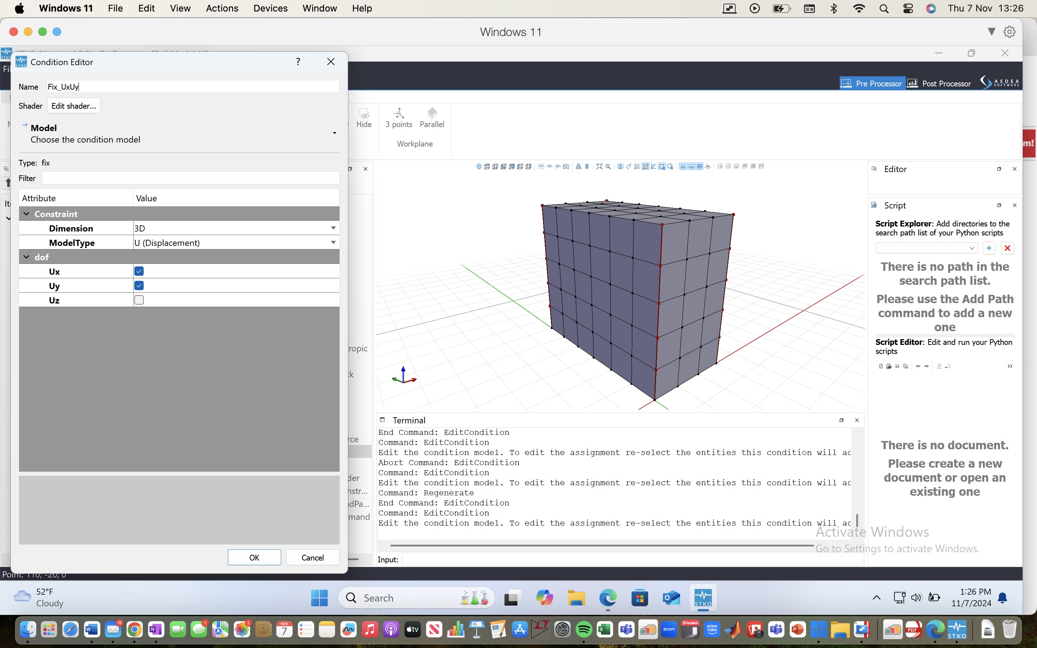Screen dimensions: 1037x648
Task: Enable the Uz dof checkbox
Action: pos(139,300)
